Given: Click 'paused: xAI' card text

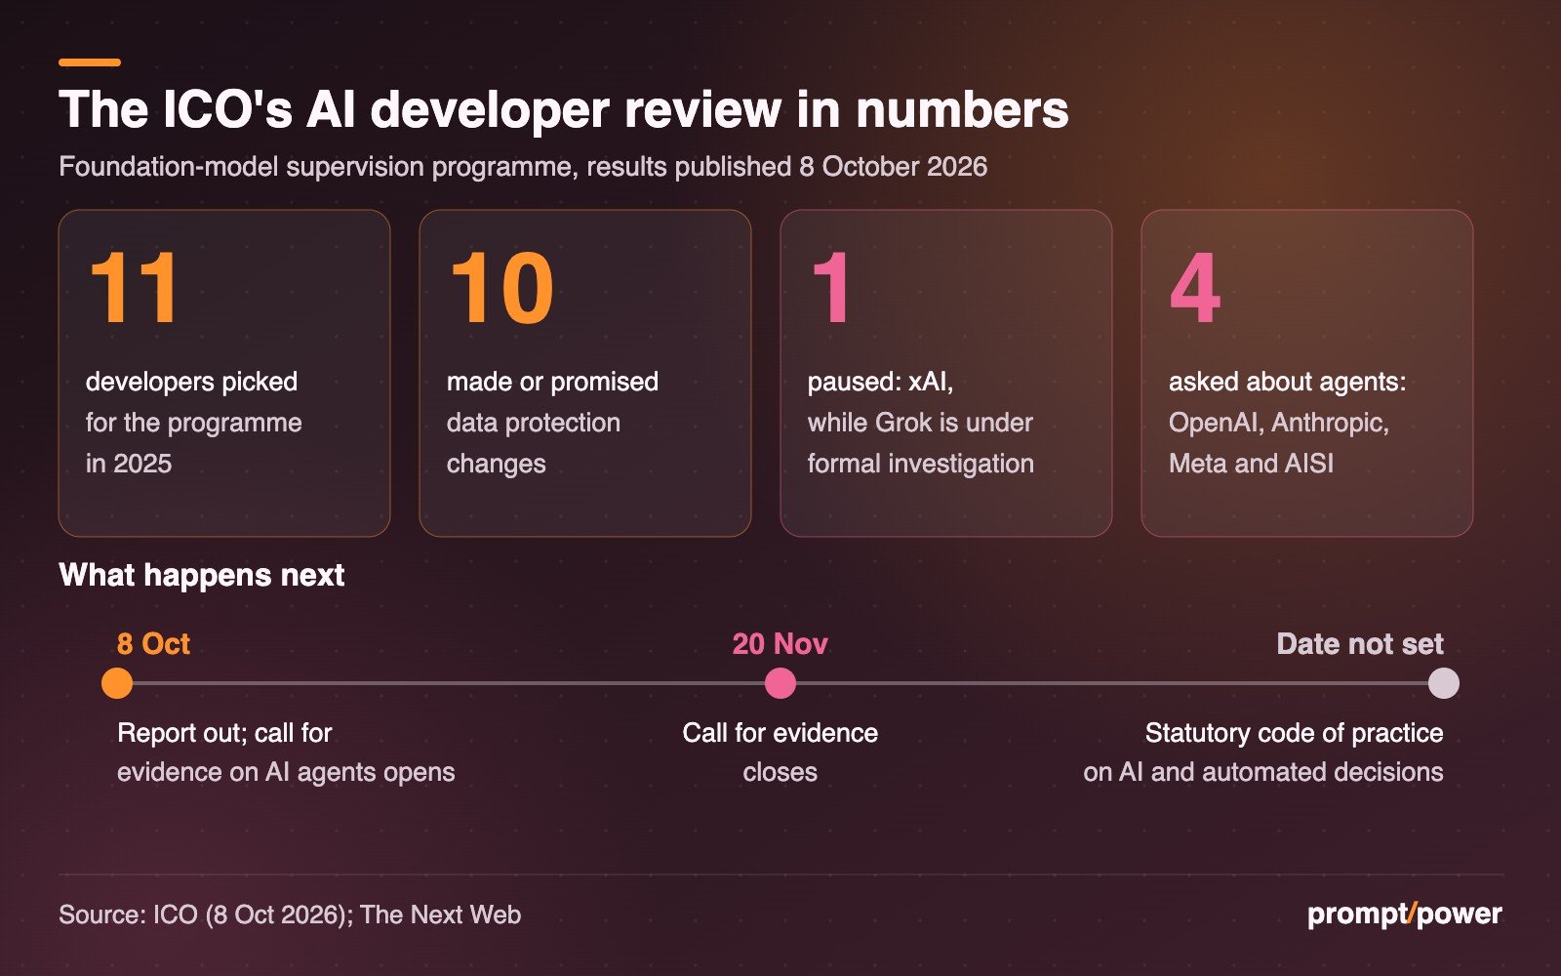Looking at the screenshot, I should [920, 423].
